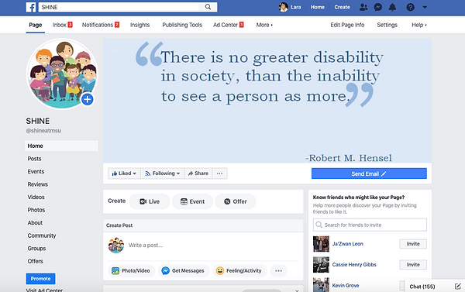Open the Quick Help question mark icon
The height and width of the screenshot is (292, 465).
tap(410, 7)
